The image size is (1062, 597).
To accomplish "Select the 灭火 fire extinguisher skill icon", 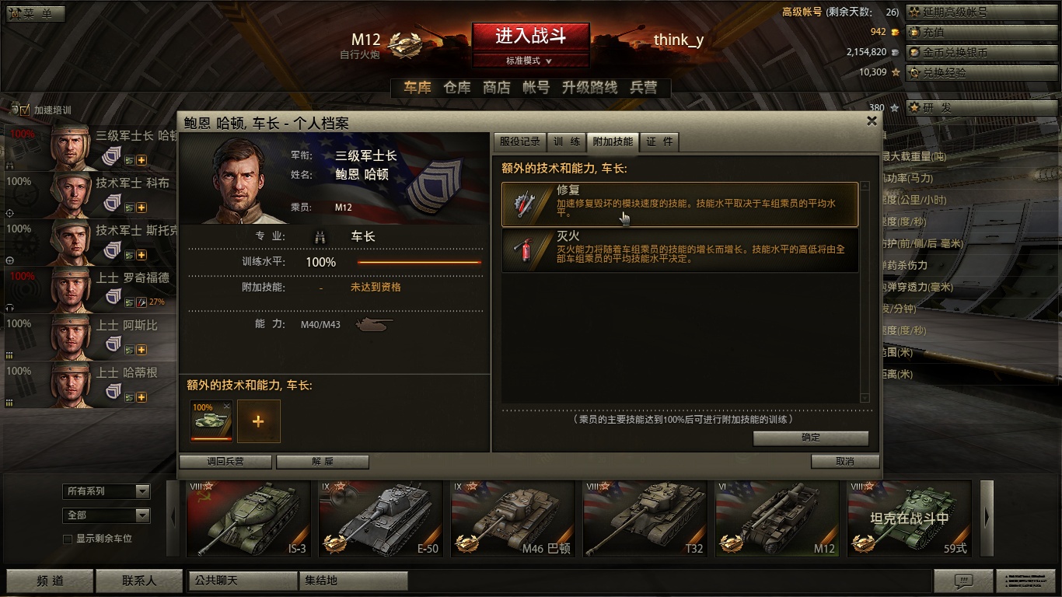I will [x=521, y=250].
